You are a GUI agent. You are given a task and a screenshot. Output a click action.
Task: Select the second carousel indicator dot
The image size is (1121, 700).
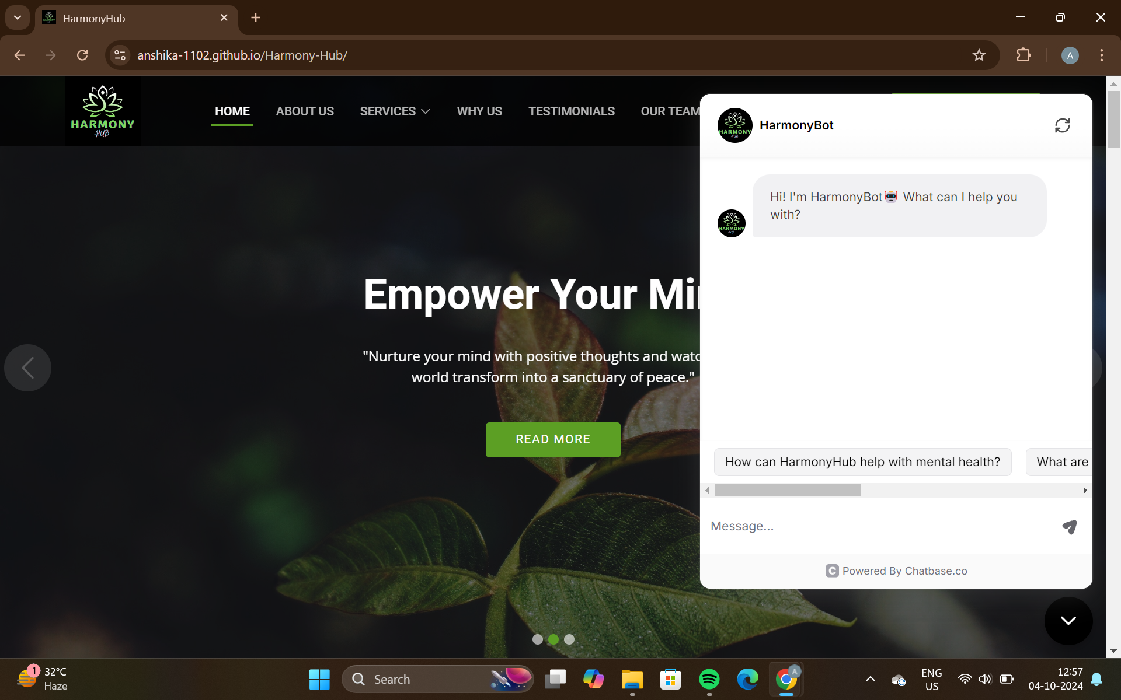(x=553, y=639)
